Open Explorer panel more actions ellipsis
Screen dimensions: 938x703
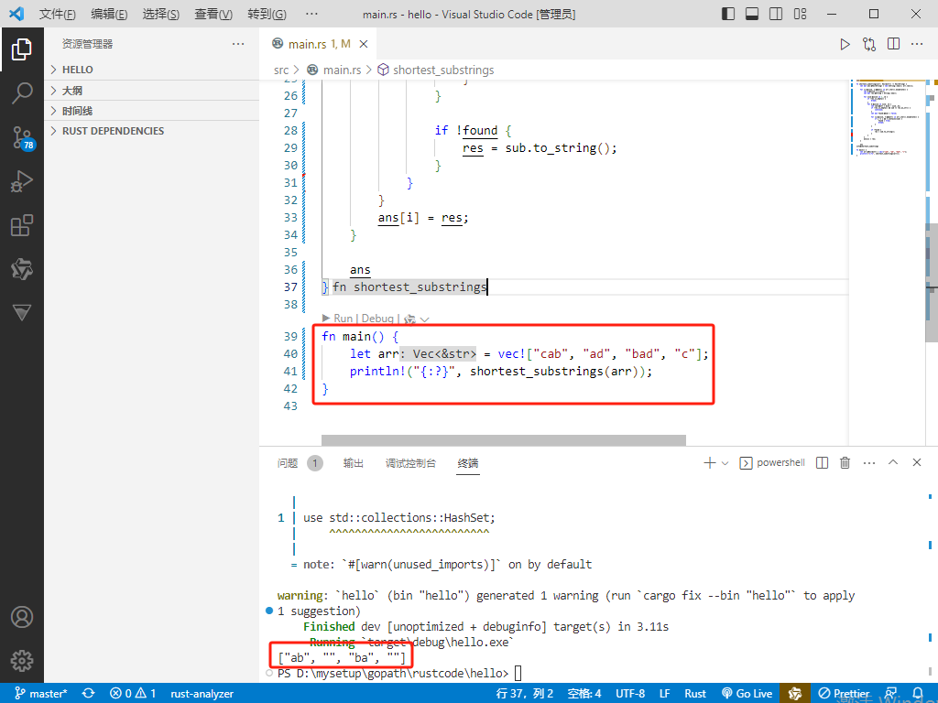pyautogui.click(x=238, y=44)
